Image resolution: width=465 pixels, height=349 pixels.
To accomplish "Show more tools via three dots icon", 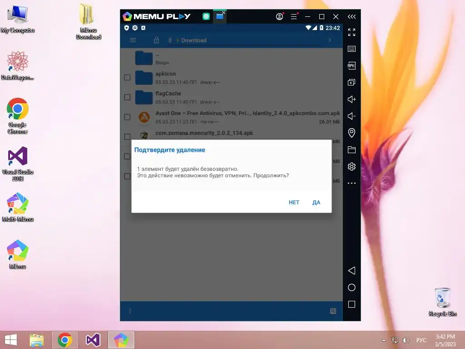I will pyautogui.click(x=352, y=183).
